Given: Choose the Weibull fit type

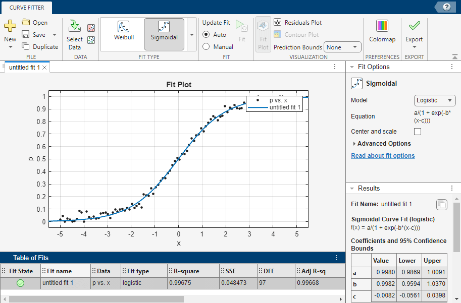Looking at the screenshot, I should click(x=123, y=31).
